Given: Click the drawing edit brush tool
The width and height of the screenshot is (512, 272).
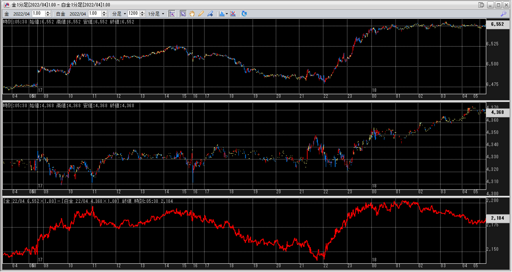Looking at the screenshot, I should tap(210, 13).
